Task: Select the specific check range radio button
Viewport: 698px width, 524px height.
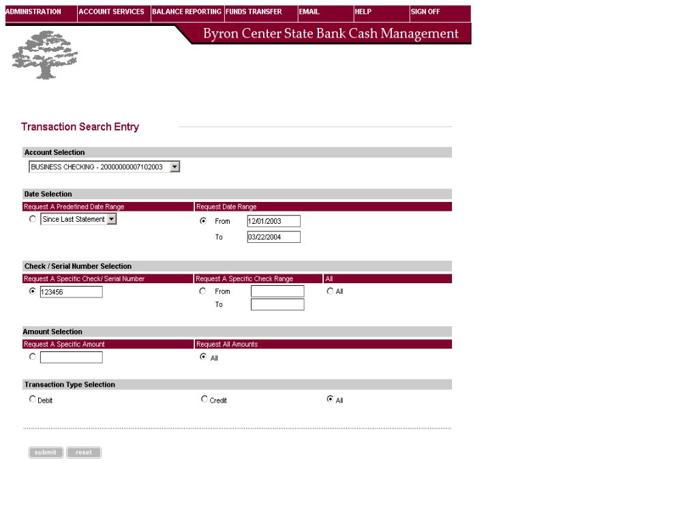Action: [203, 291]
